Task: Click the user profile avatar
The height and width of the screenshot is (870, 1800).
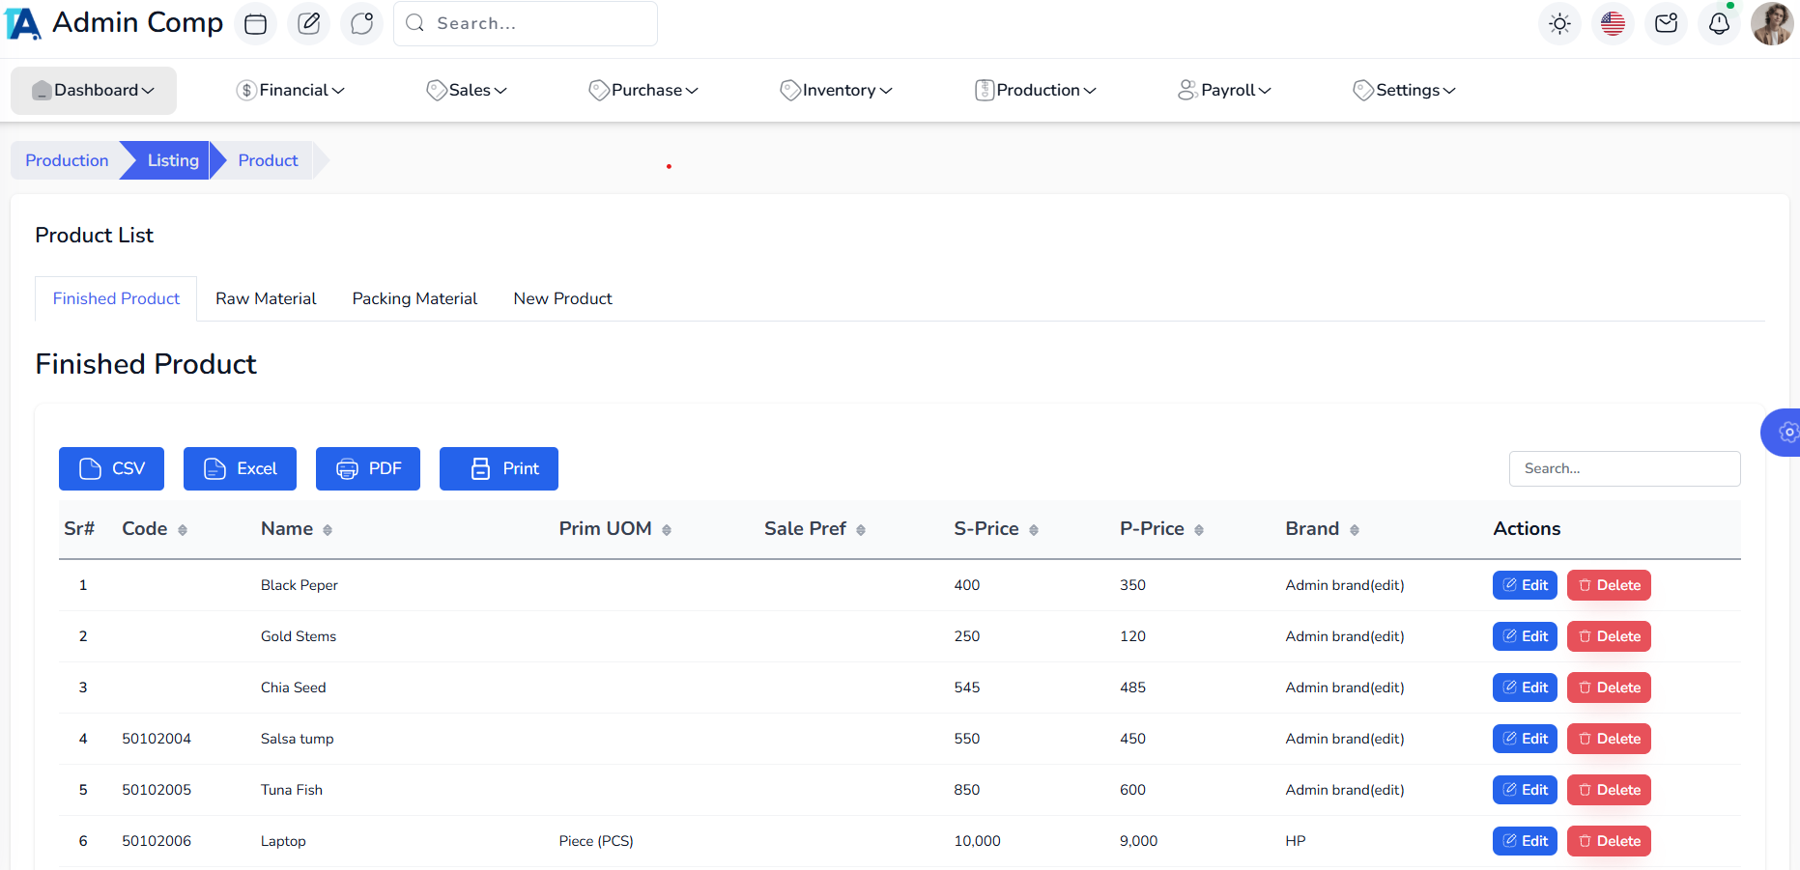Action: pyautogui.click(x=1772, y=24)
